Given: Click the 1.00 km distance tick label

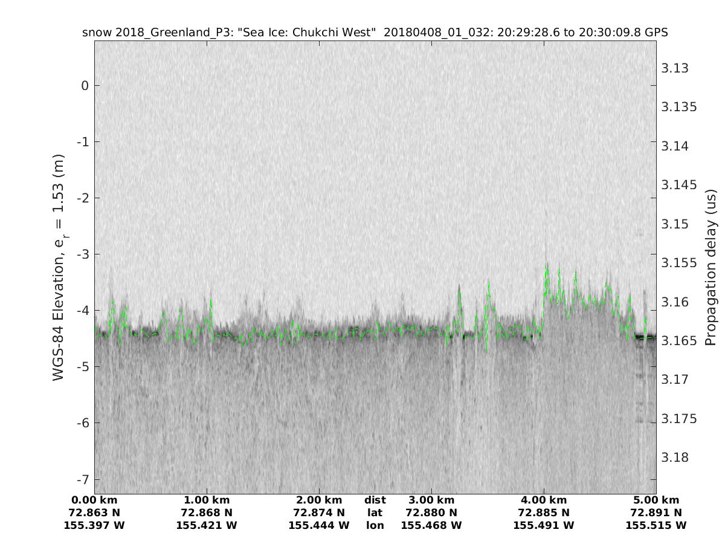Looking at the screenshot, I should (207, 500).
